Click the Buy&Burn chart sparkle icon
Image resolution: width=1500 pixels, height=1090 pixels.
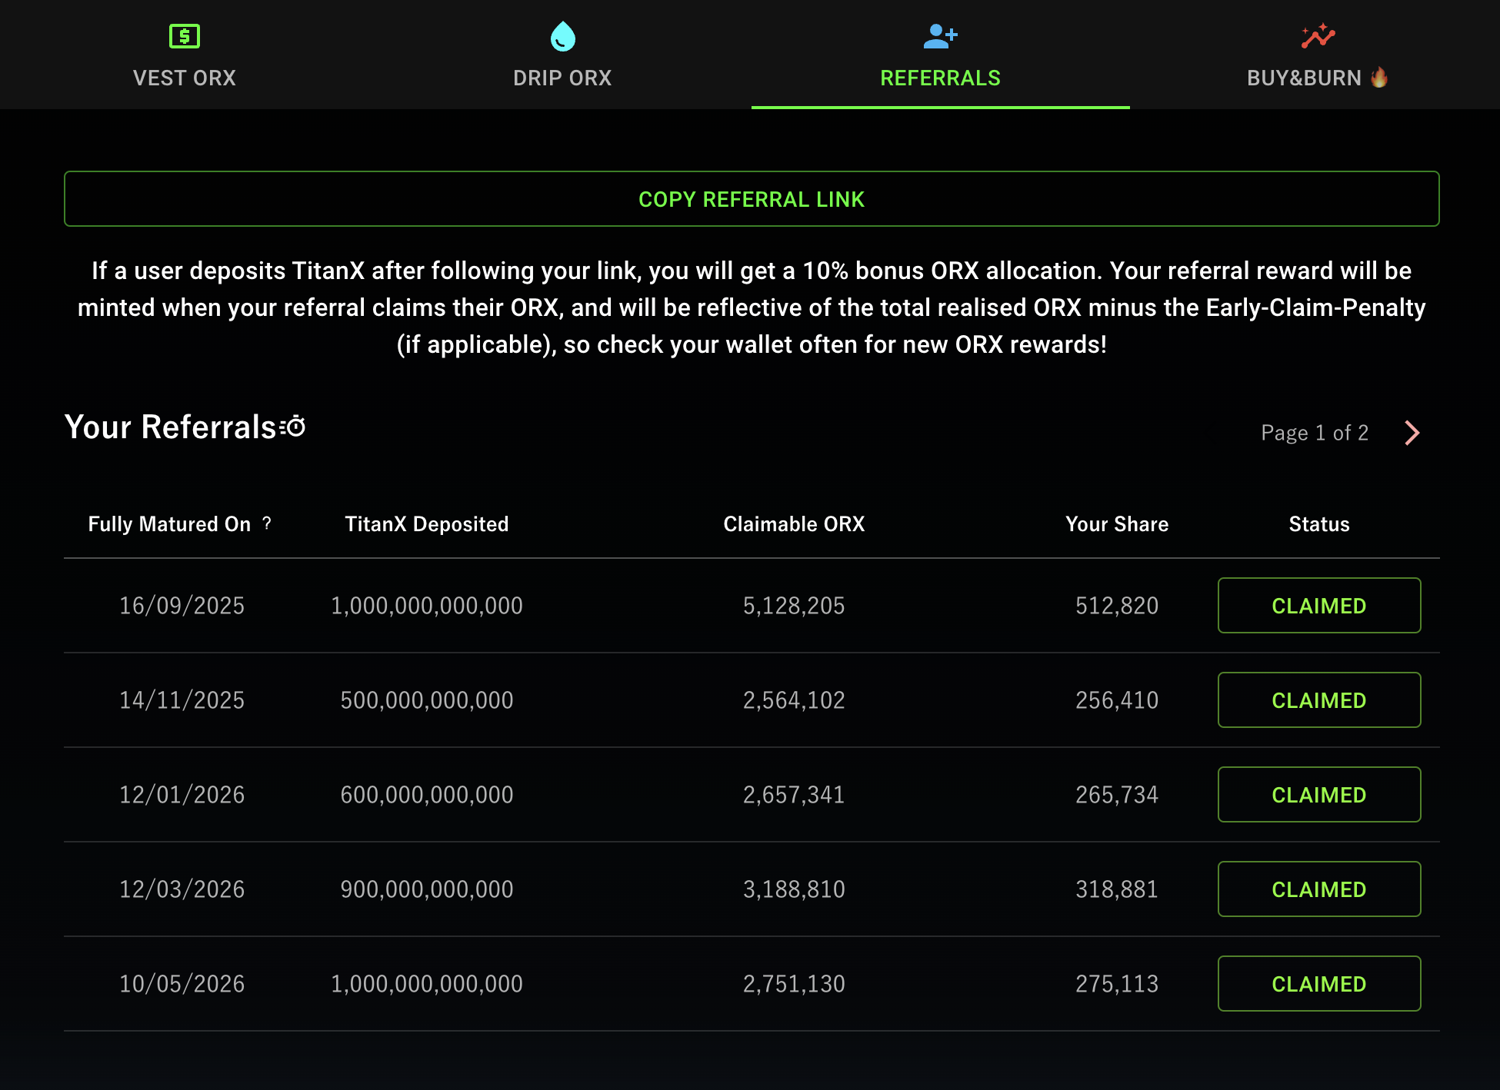pos(1318,36)
